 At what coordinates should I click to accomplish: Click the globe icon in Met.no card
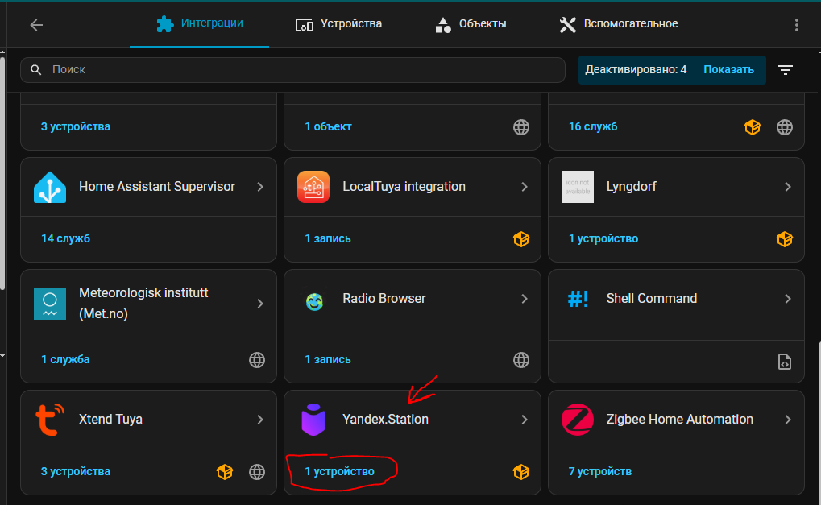[256, 360]
